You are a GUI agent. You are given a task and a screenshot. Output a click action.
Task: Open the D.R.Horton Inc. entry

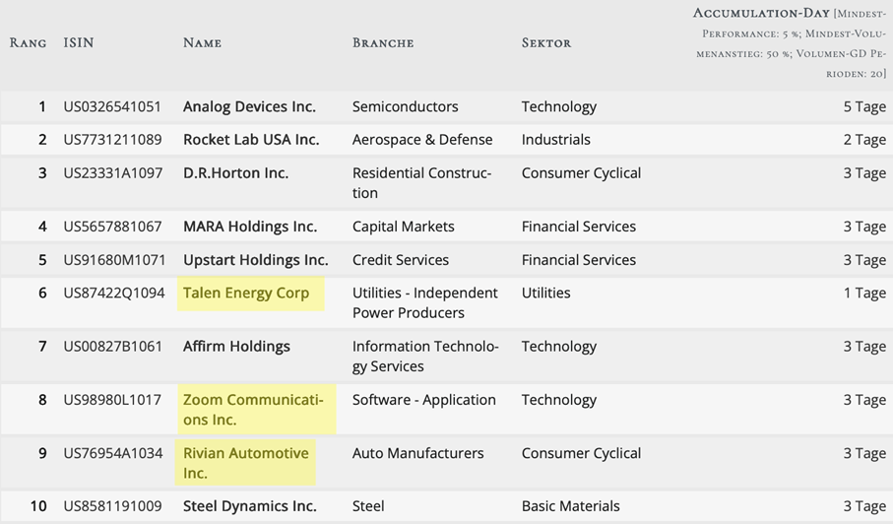coord(235,173)
